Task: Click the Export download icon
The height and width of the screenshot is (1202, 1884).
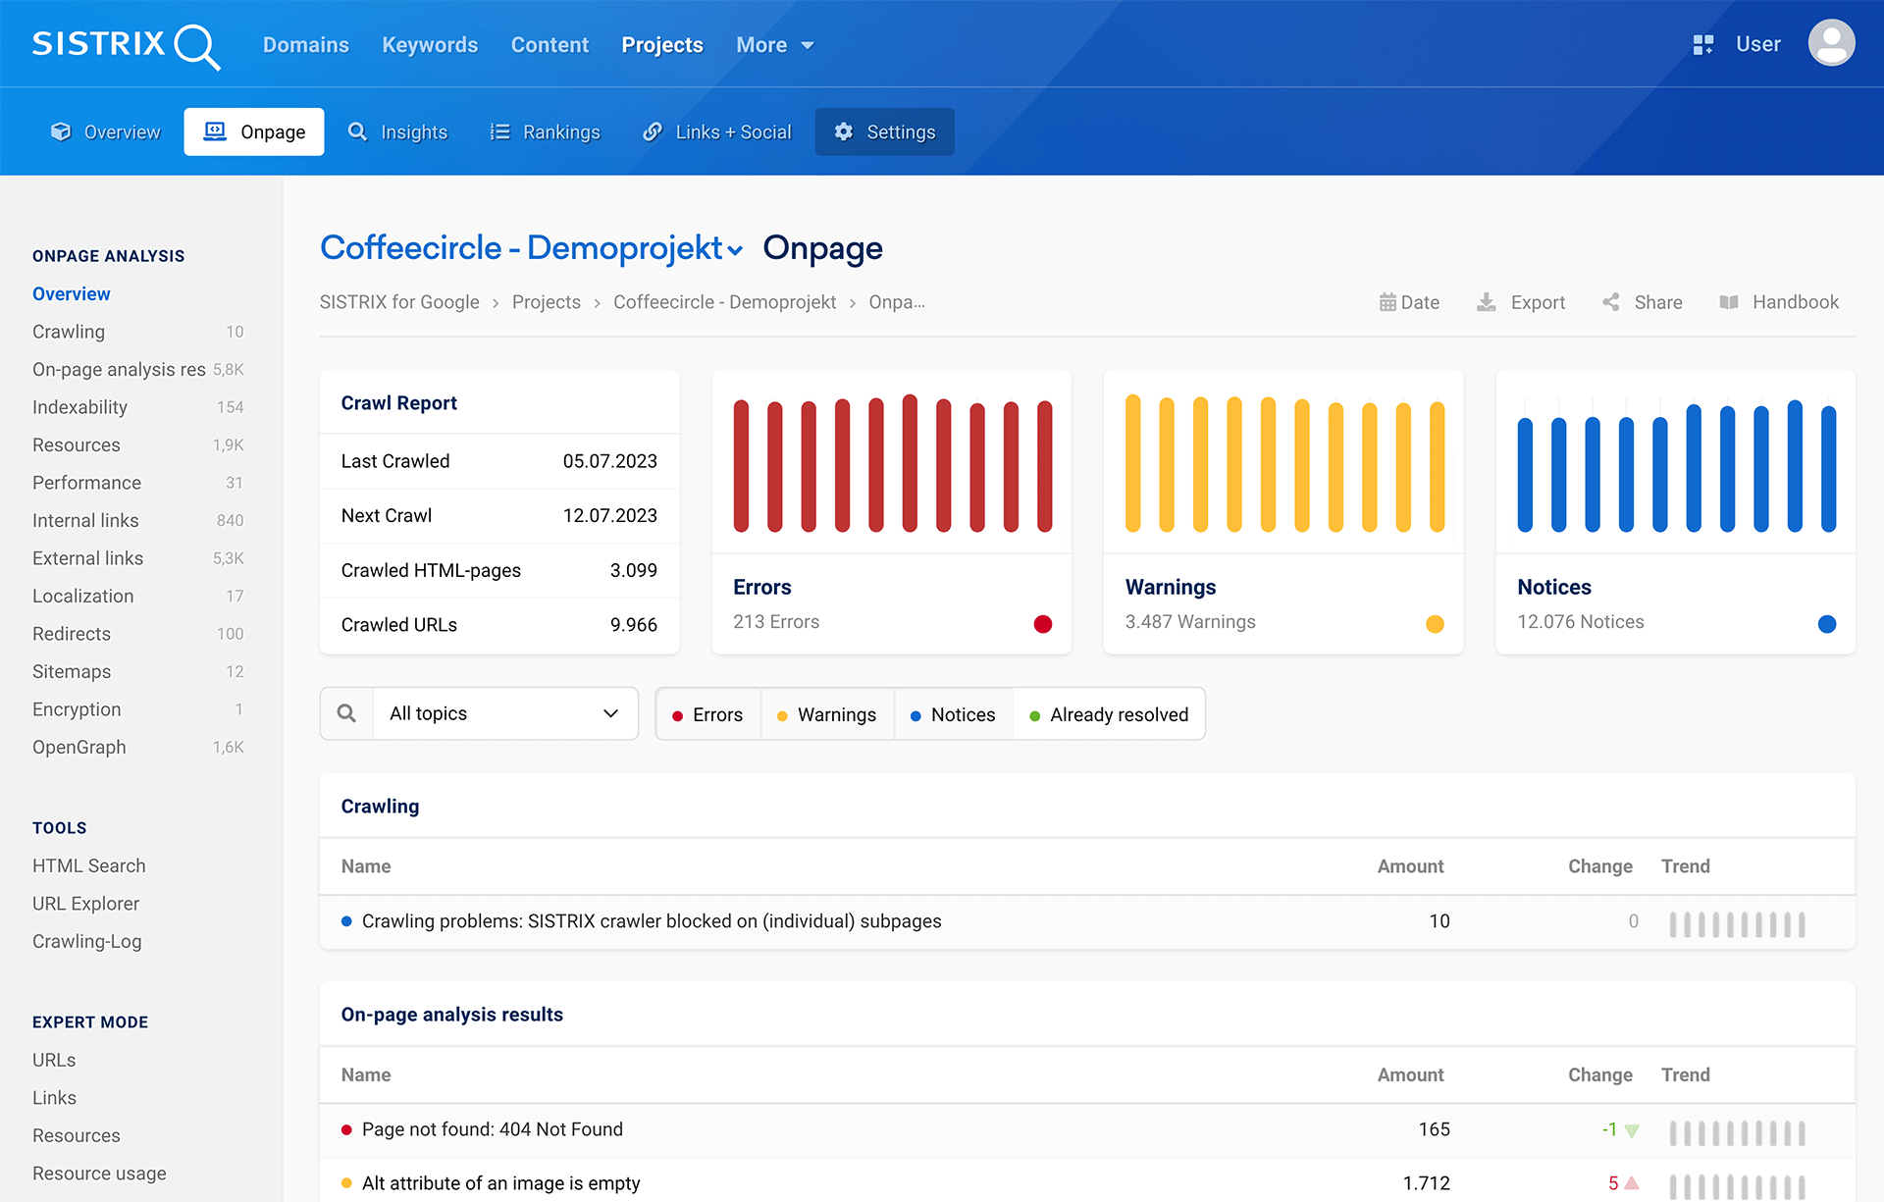Action: (1487, 302)
